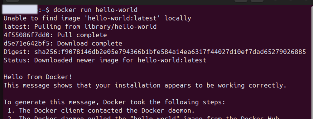Click the 'docker run hello-world' command text
The image size is (313, 123).
coord(95,10)
